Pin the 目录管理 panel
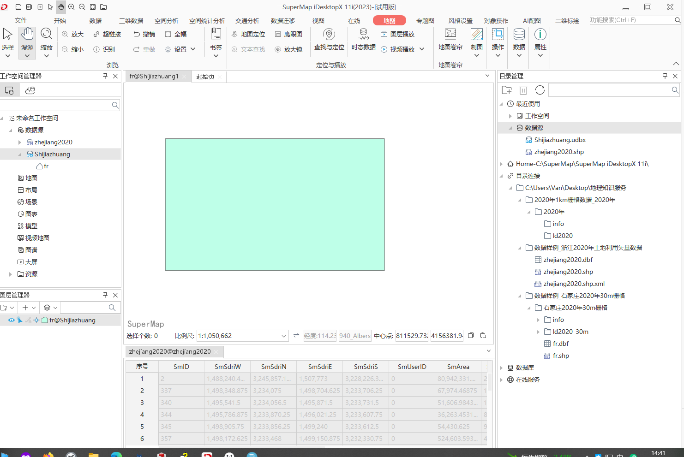684x457 pixels. (665, 76)
